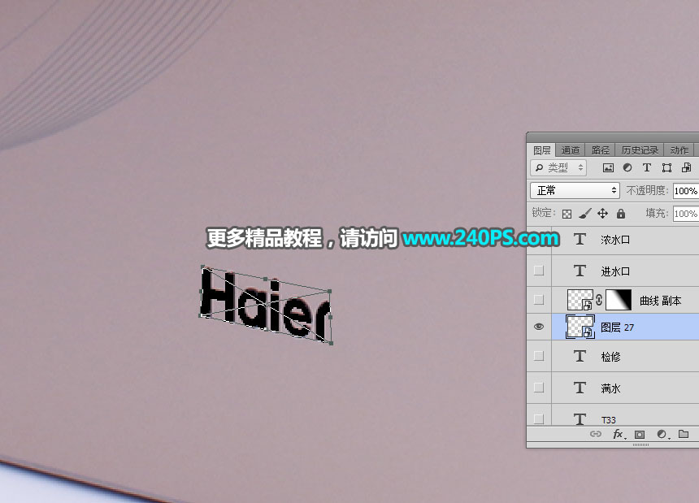
Task: Click the top-right transform handle on Haier
Action: (329, 292)
